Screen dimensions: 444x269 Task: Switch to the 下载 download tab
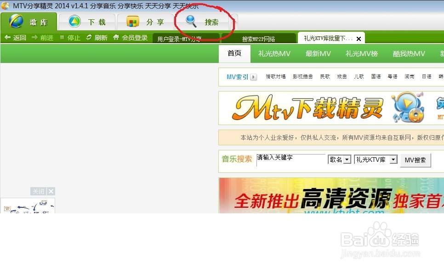pyautogui.click(x=87, y=22)
